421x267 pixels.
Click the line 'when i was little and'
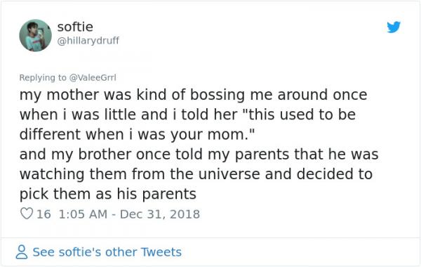pos(187,115)
